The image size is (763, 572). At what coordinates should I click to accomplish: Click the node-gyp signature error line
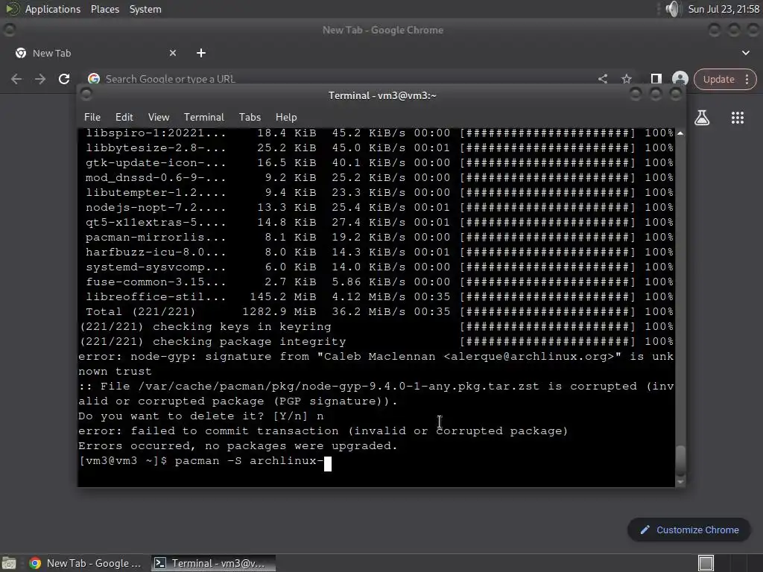point(376,363)
